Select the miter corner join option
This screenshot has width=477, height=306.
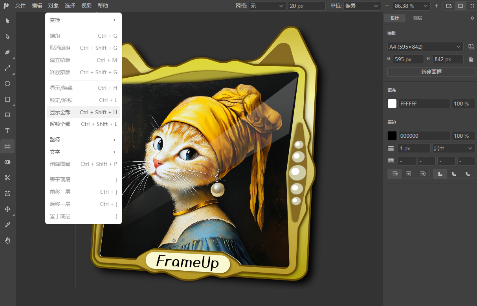(440, 174)
